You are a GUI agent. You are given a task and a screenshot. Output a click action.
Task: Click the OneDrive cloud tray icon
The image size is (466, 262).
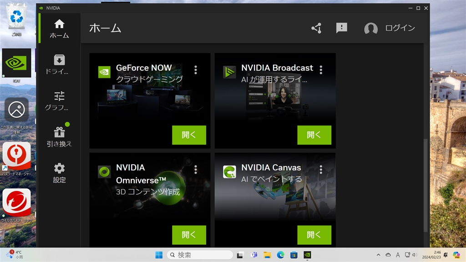(388, 255)
